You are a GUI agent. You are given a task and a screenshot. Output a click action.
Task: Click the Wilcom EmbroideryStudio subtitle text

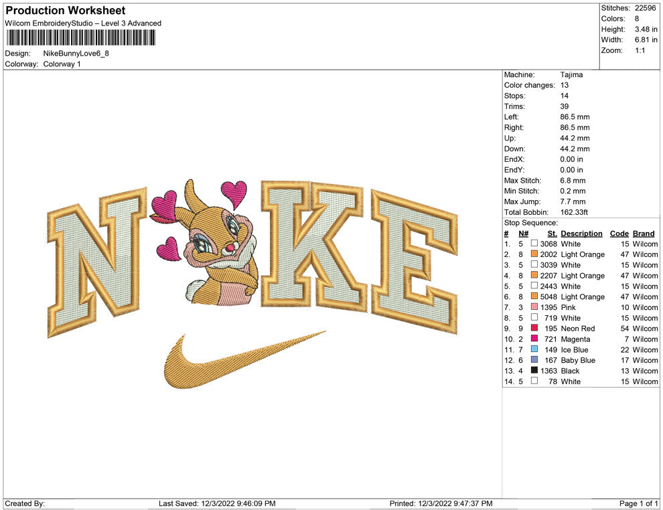pyautogui.click(x=83, y=23)
